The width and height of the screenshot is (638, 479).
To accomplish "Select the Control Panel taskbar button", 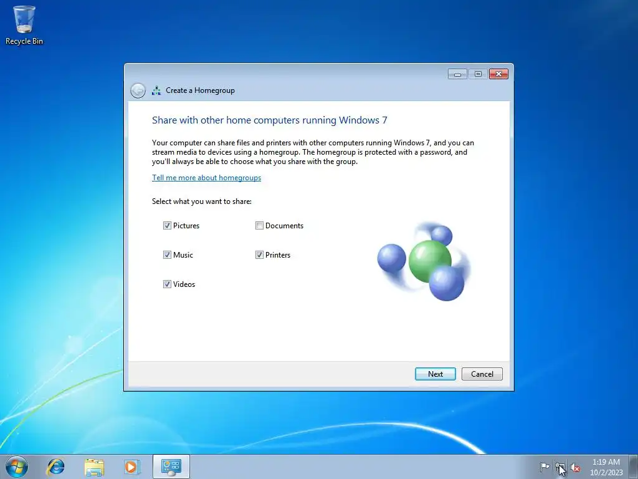I will 171,467.
